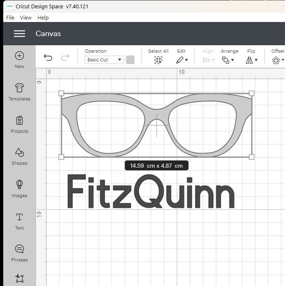Click the gray operation color swatch
This screenshot has width=285, height=286.
point(130,60)
